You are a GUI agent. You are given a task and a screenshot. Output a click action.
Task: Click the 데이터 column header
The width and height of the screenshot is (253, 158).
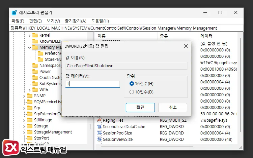click(218, 36)
